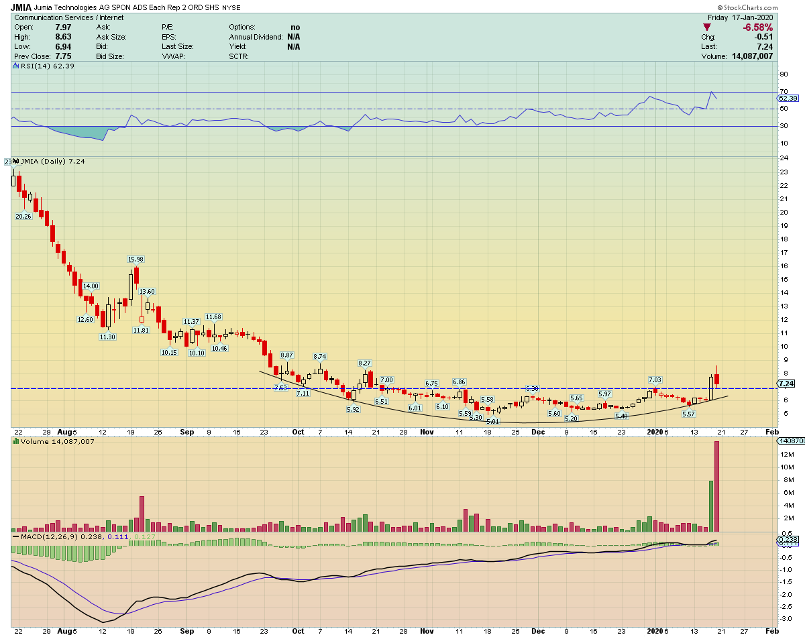Screen dimensions: 805x637
Task: Click the 10.15 price annotation
Action: pyautogui.click(x=169, y=352)
